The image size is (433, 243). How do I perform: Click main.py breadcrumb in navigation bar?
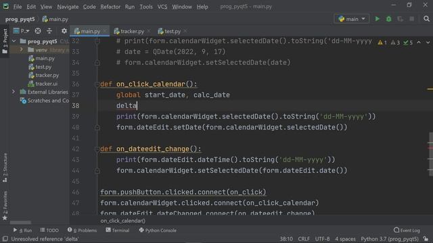pyautogui.click(x=55, y=19)
